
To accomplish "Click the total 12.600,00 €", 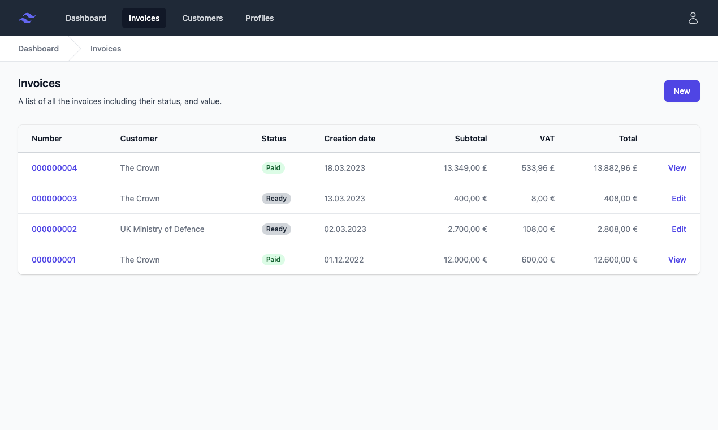I will click(x=616, y=260).
